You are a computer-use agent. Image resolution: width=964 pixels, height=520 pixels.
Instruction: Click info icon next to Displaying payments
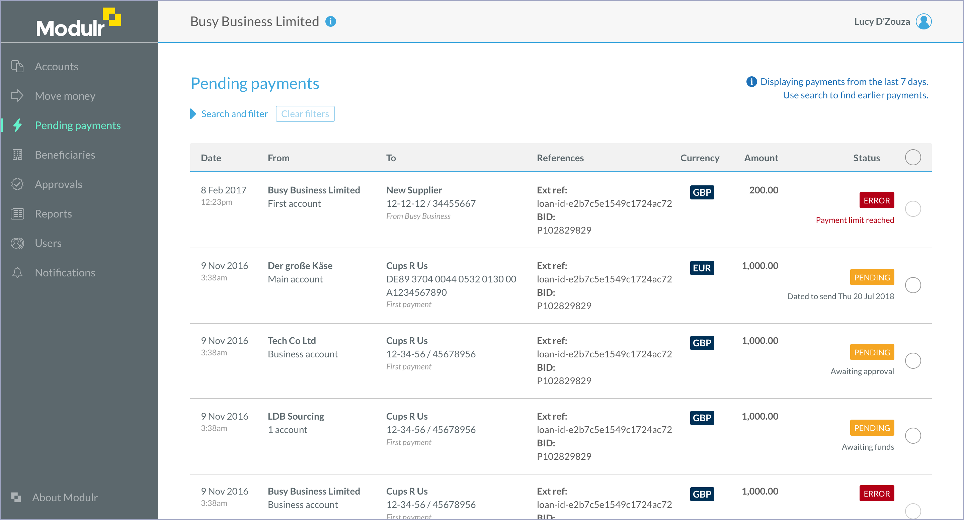coord(751,82)
